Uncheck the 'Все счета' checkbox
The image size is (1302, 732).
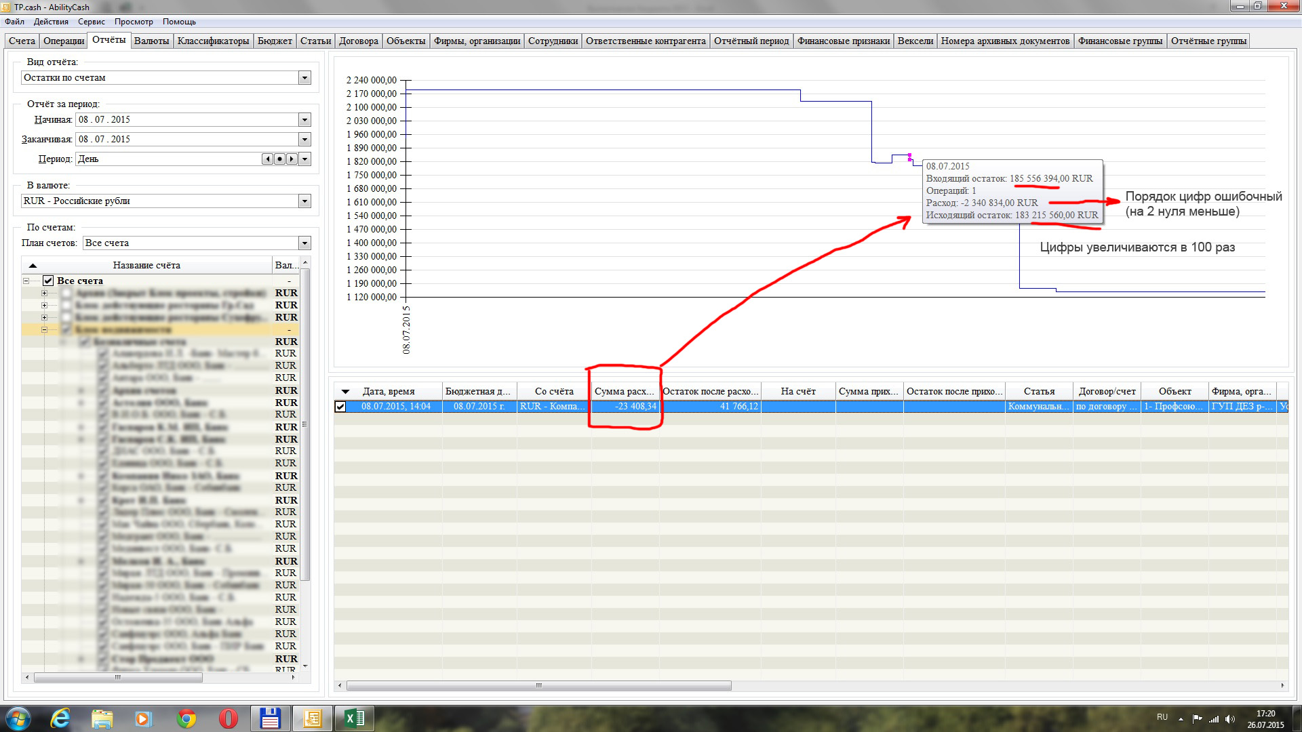48,281
